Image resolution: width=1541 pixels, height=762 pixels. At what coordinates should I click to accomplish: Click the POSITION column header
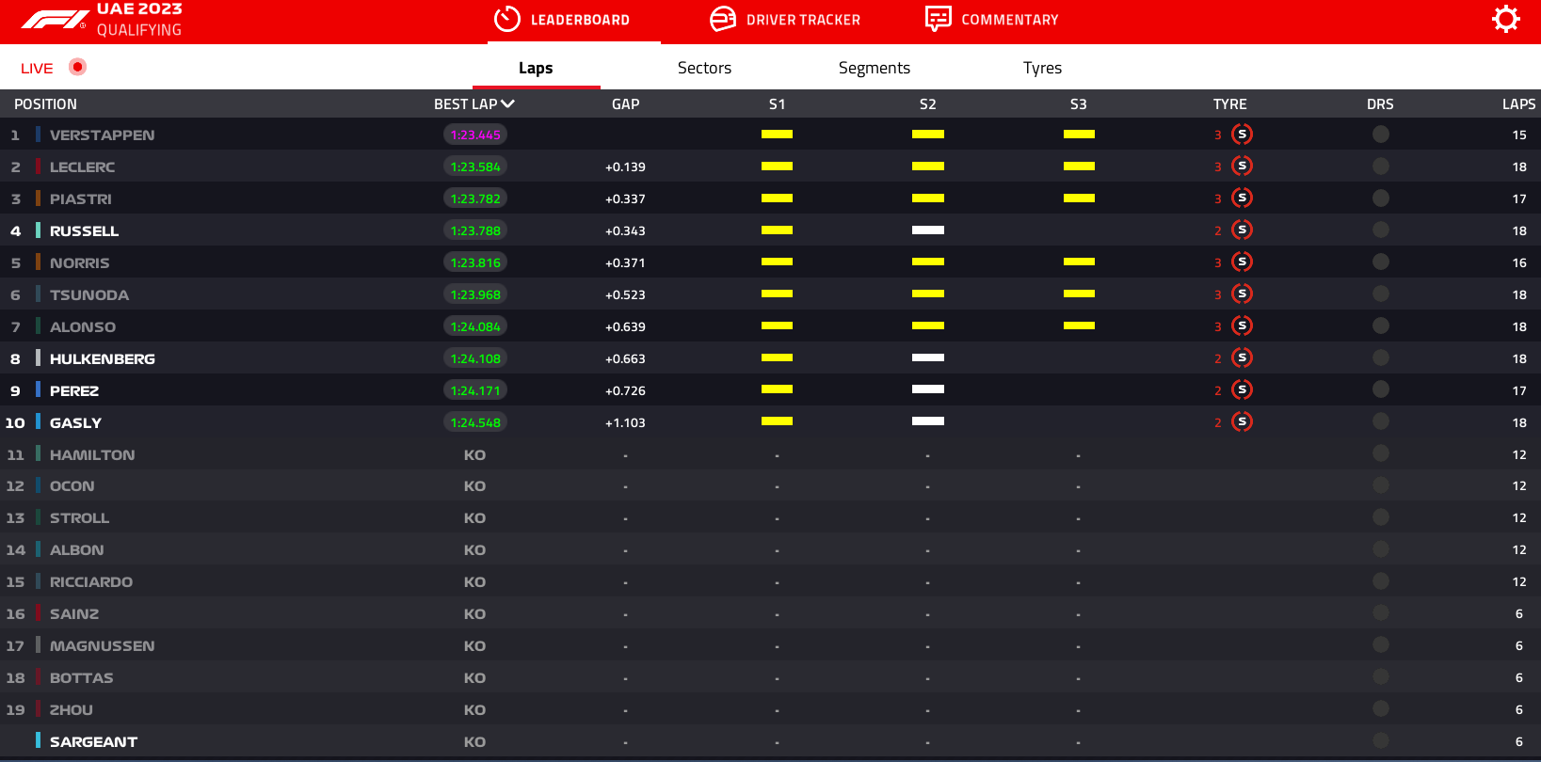point(45,104)
